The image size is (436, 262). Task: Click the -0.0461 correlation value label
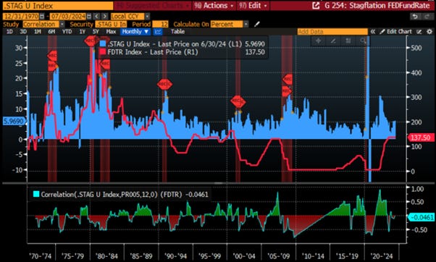(x=422, y=217)
